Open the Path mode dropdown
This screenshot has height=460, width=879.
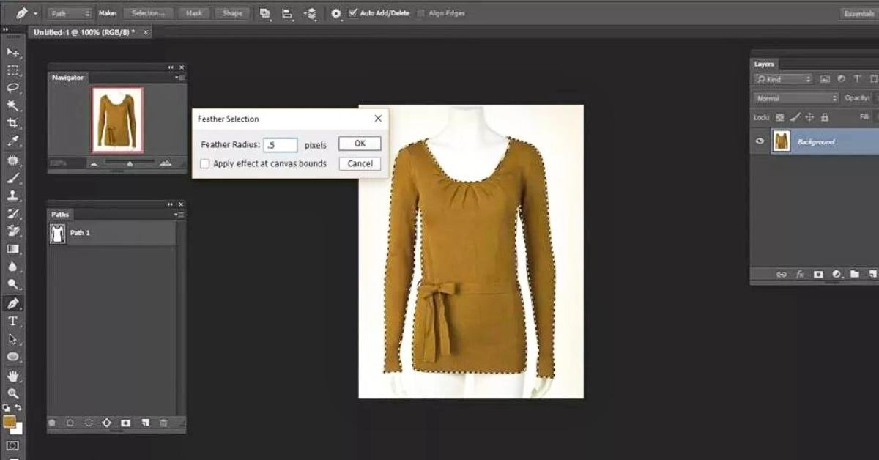[70, 13]
